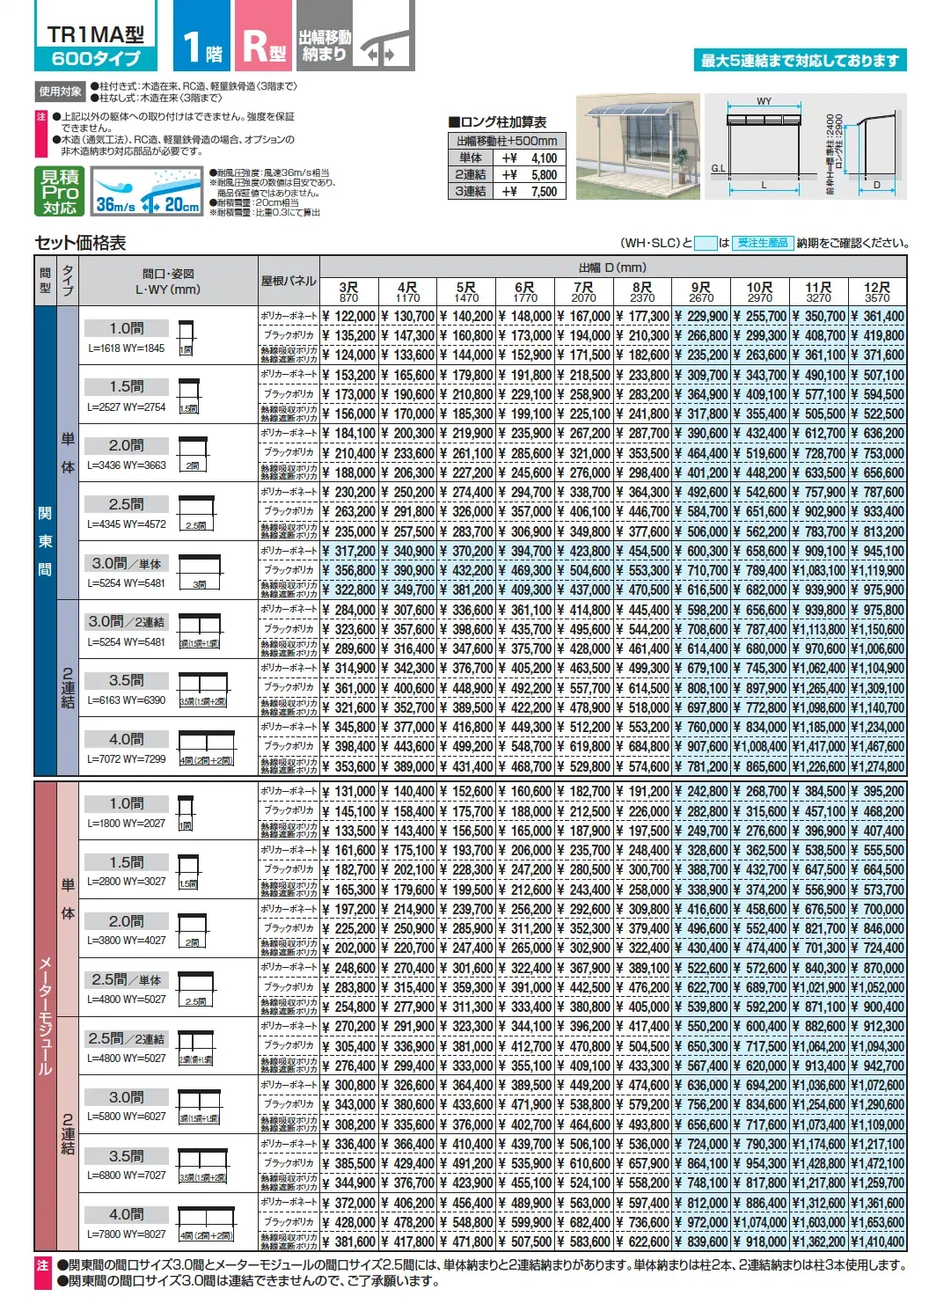Viewport: 929px width, 1311px height.
Task: Click the blue 1階 badge
Action: [201, 35]
